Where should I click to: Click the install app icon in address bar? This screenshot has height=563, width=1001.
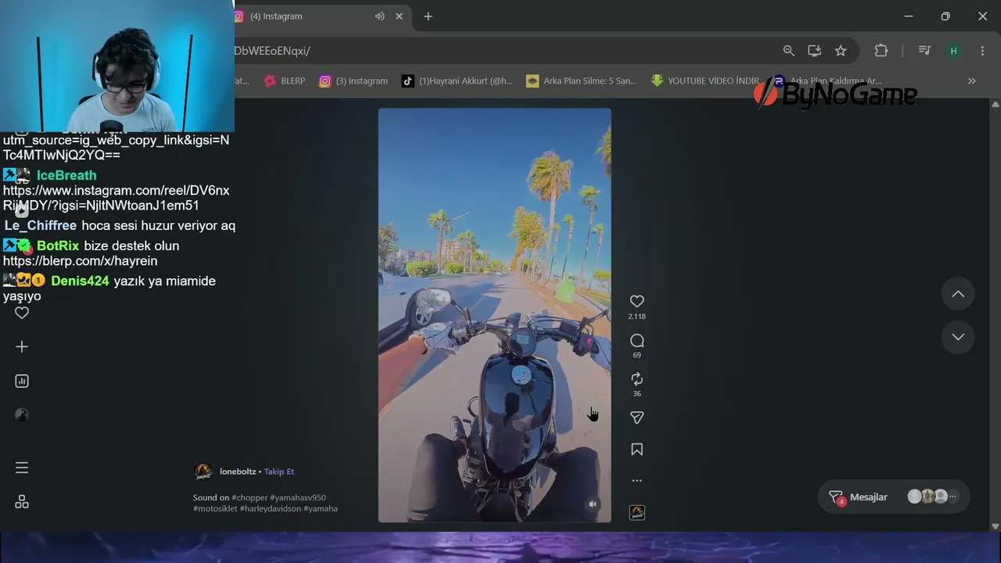pyautogui.click(x=814, y=51)
